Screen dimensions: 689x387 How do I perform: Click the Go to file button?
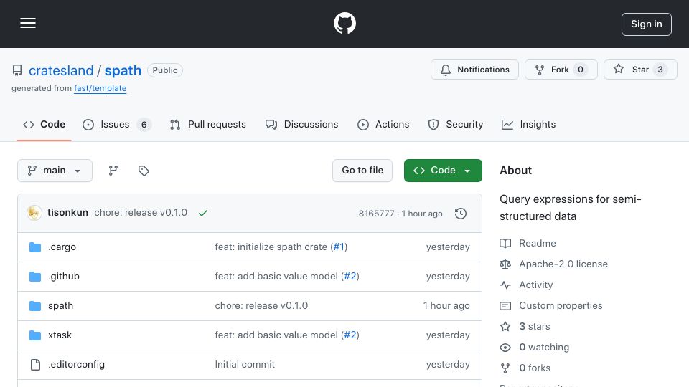362,171
